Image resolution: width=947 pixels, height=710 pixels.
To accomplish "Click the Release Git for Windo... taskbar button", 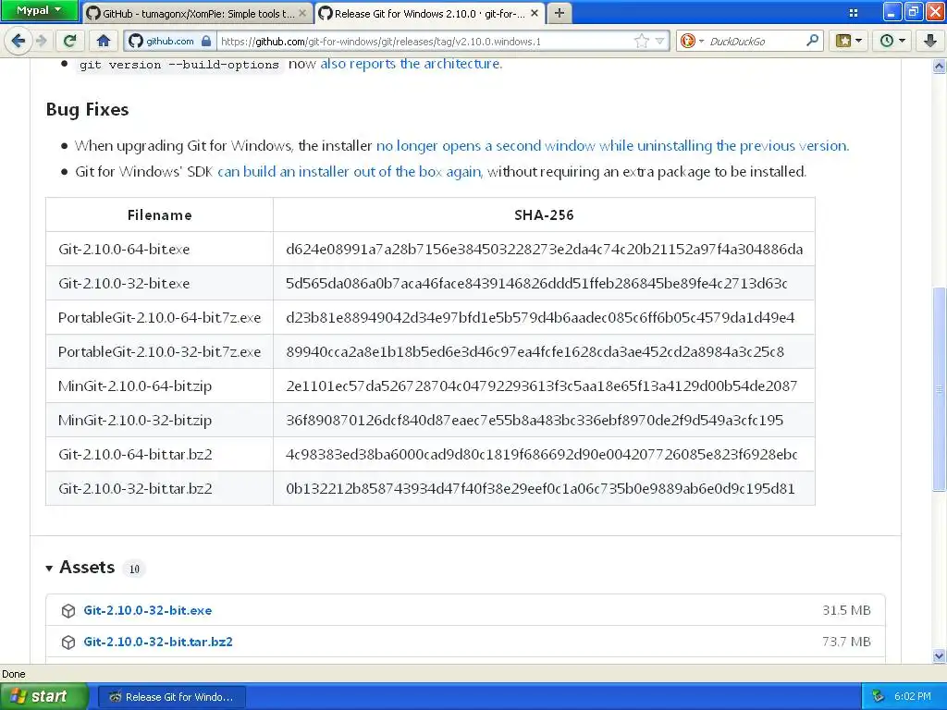I will pos(171,697).
